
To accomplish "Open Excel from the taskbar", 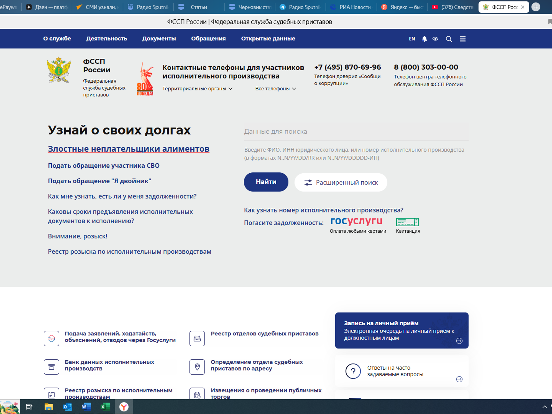I will 105,407.
